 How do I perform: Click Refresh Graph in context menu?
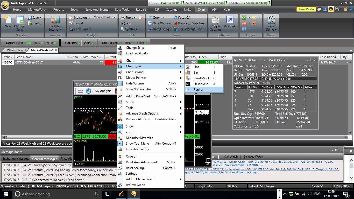click(x=151, y=185)
